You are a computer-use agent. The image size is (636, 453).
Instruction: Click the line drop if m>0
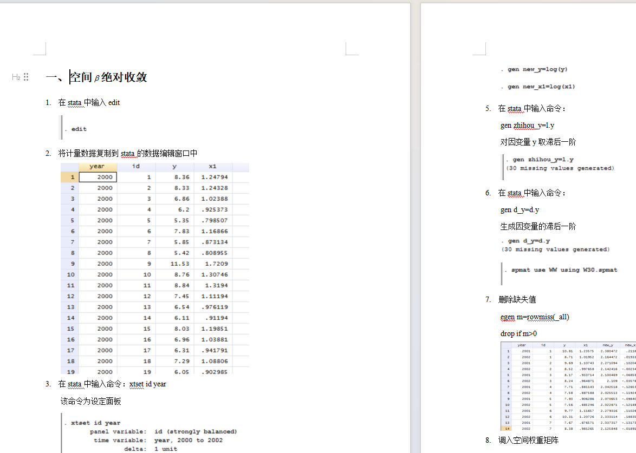(518, 334)
